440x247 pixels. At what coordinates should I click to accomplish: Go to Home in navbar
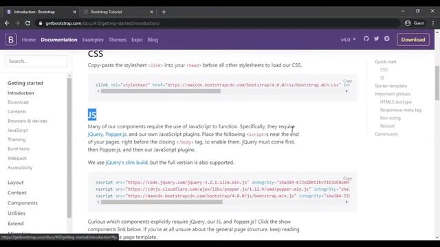29,40
